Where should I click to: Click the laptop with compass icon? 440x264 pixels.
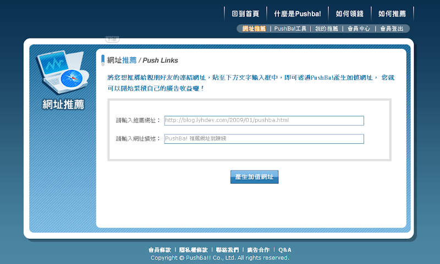[x=63, y=72]
